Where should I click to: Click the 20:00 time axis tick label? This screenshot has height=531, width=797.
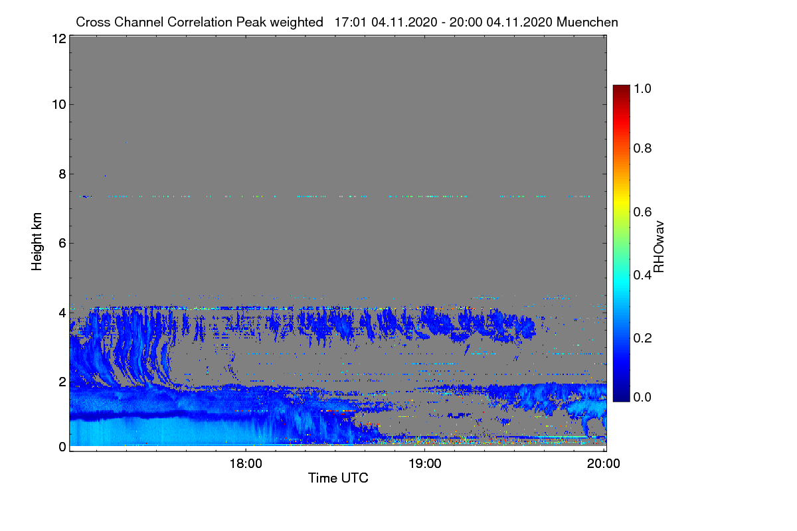(604, 463)
